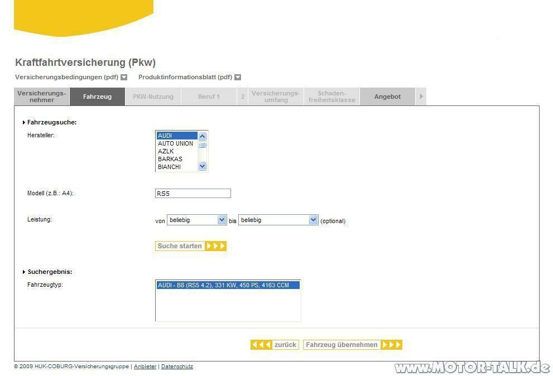Select AUTO UNION in Hersteller list

[x=175, y=143]
